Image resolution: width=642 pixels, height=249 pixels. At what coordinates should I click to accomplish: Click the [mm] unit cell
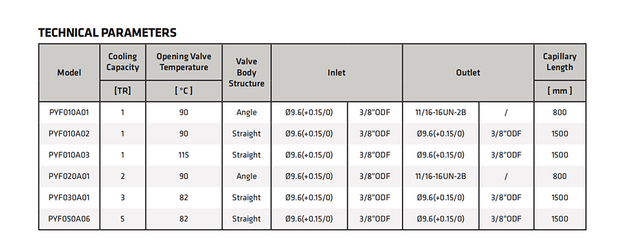[560, 91]
